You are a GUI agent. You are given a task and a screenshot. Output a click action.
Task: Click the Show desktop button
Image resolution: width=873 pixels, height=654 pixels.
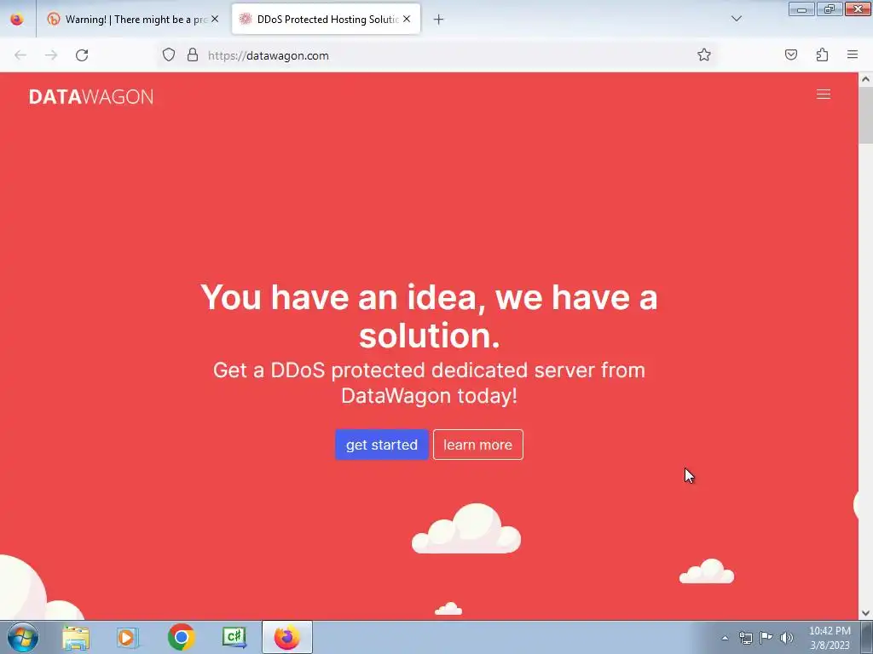pos(867,638)
